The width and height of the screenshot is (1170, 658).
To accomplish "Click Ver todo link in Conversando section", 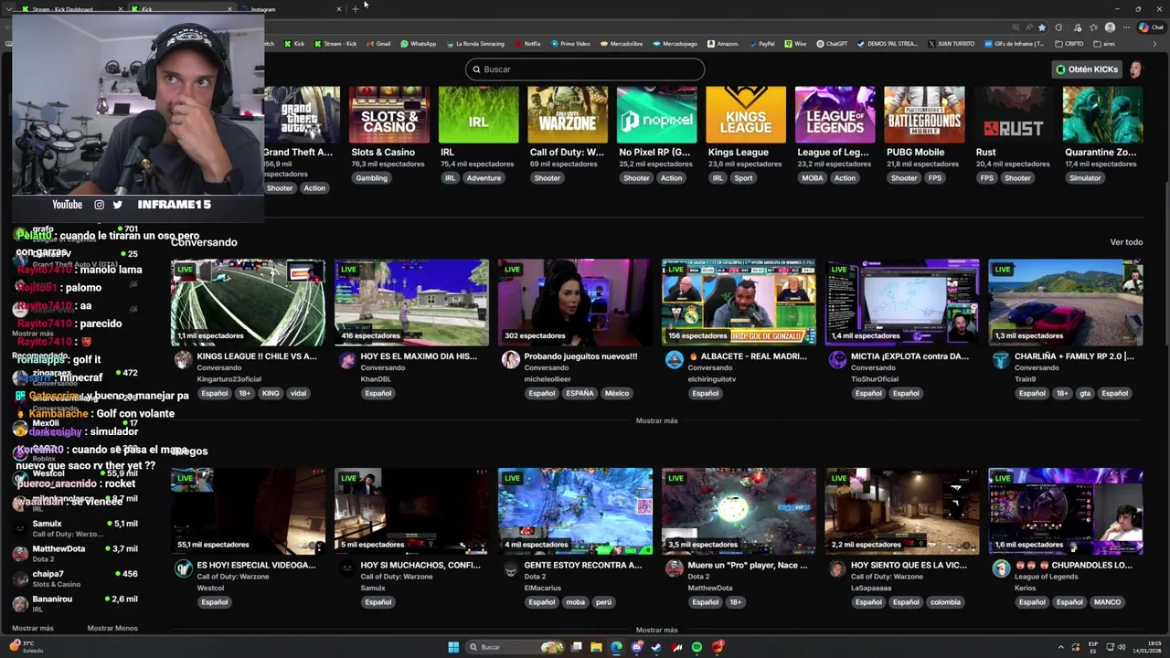I will point(1126,242).
